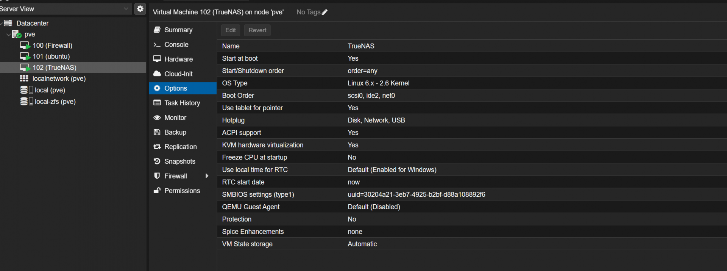This screenshot has height=271, width=727.
Task: Click the Firewall shield icon
Action: pyautogui.click(x=157, y=176)
